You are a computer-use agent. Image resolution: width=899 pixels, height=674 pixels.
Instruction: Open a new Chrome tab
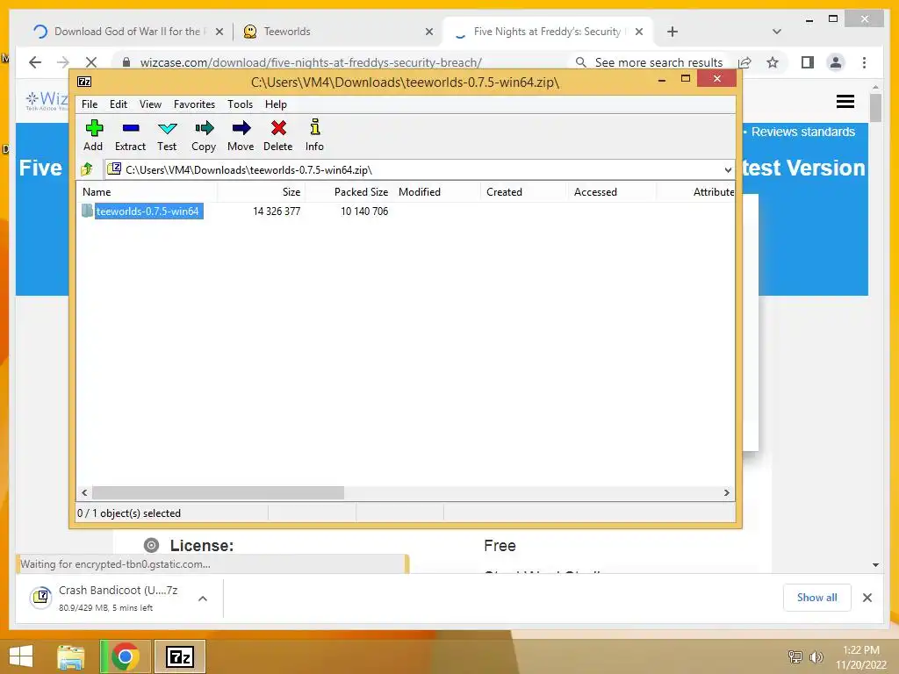pos(672,32)
